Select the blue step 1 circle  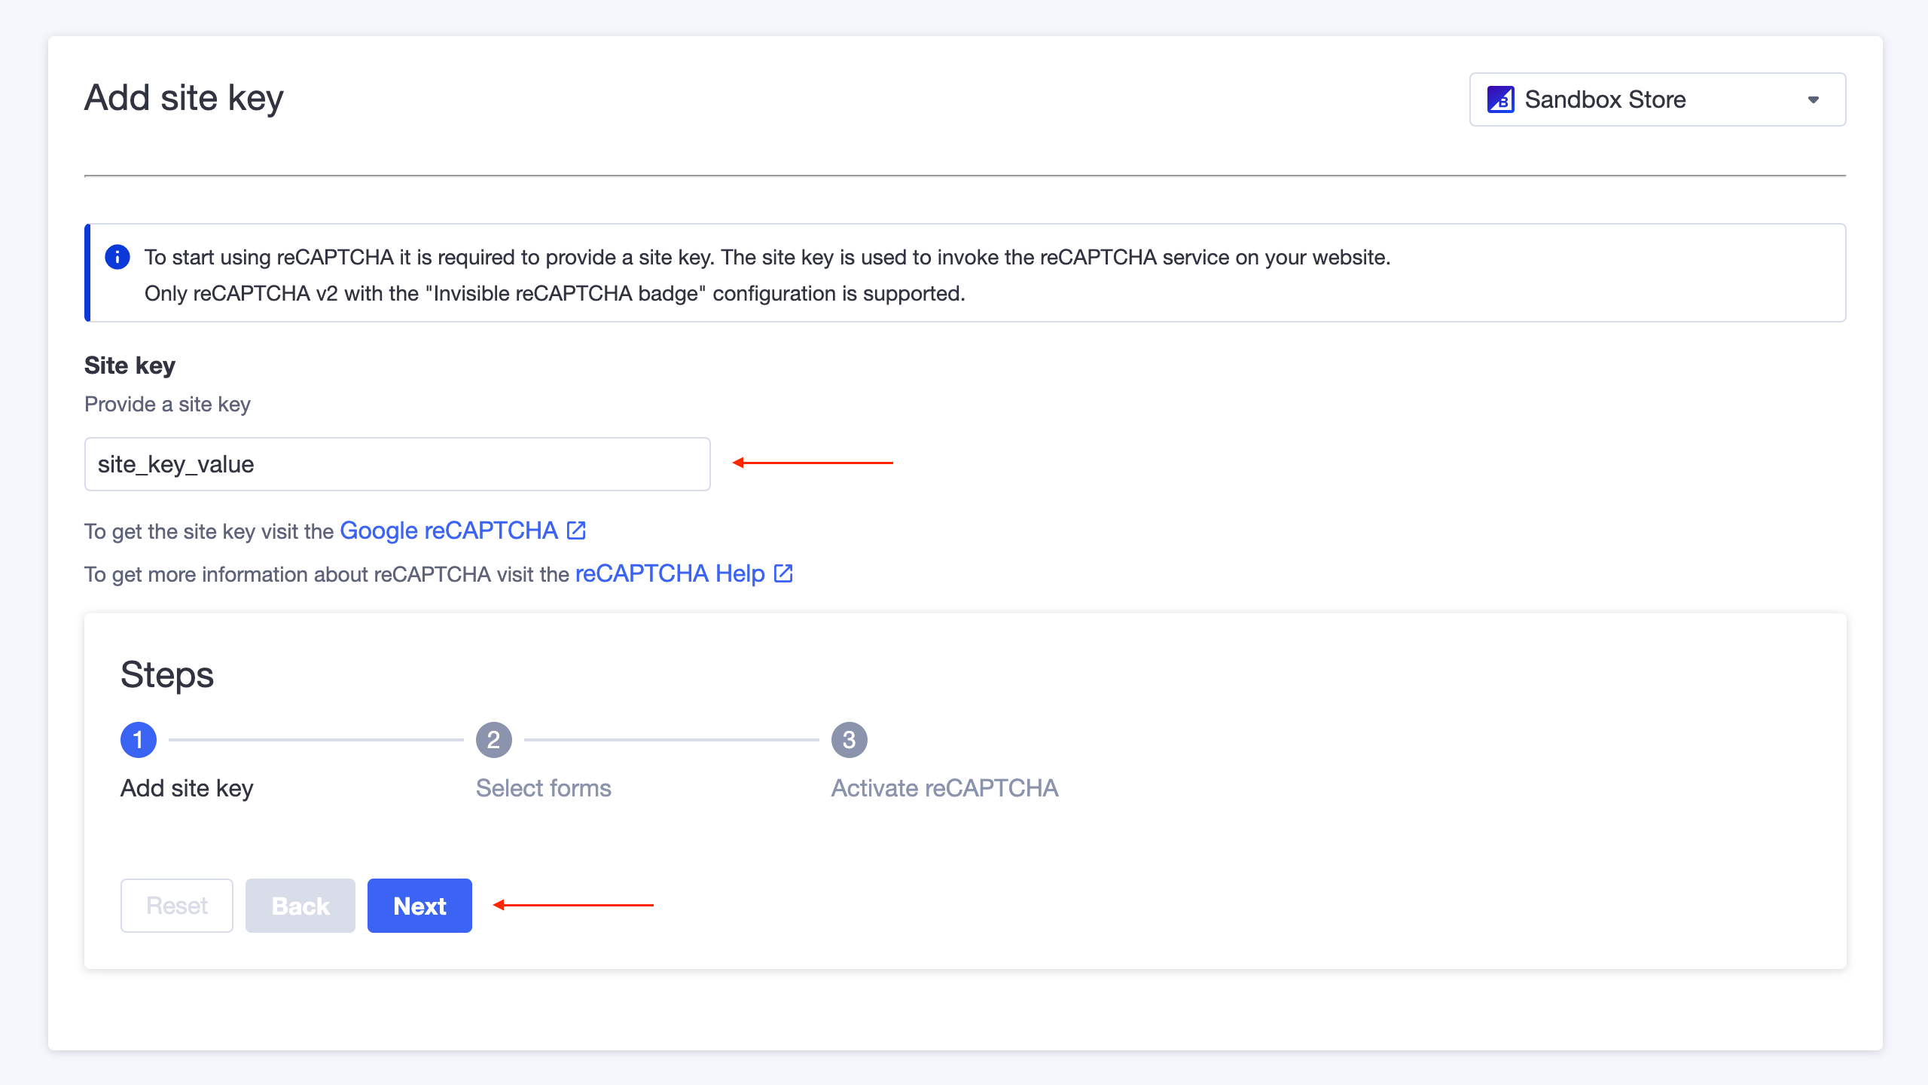coord(138,739)
